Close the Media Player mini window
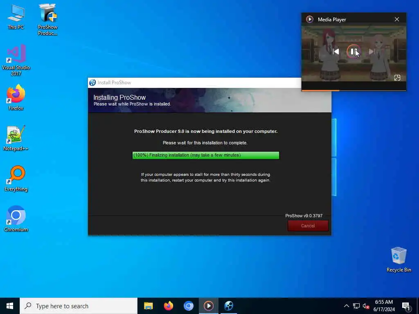 point(397,19)
